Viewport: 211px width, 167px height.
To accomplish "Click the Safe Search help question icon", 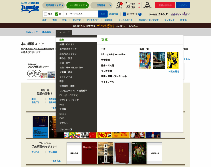I will (140, 14).
